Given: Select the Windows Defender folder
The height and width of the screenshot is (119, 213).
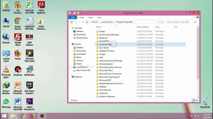Looking at the screenshot, I should pos(140,97).
